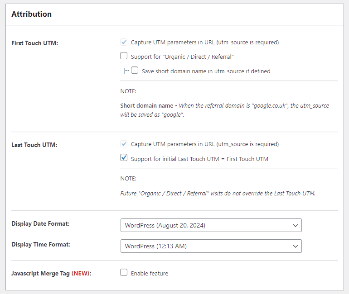This screenshot has height=294, width=349.
Task: Click the Attribution section heading
Action: 31,14
